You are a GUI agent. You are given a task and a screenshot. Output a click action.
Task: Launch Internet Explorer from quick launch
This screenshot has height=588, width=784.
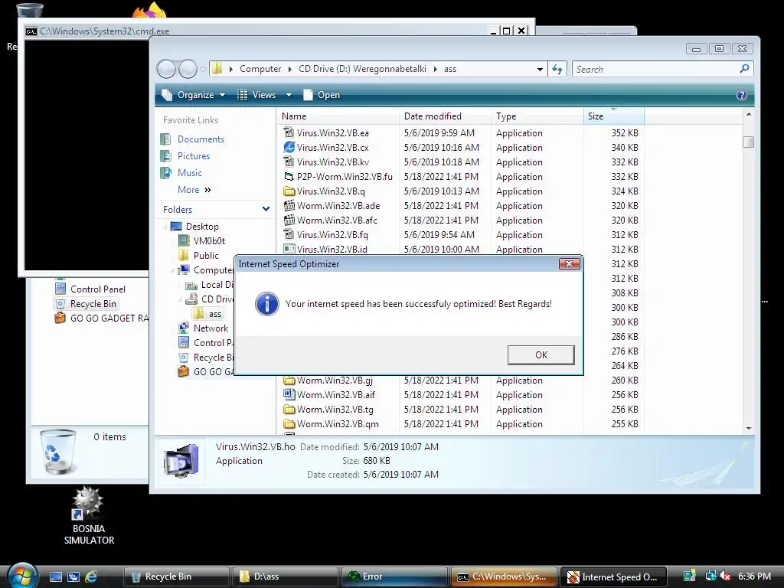coord(91,577)
